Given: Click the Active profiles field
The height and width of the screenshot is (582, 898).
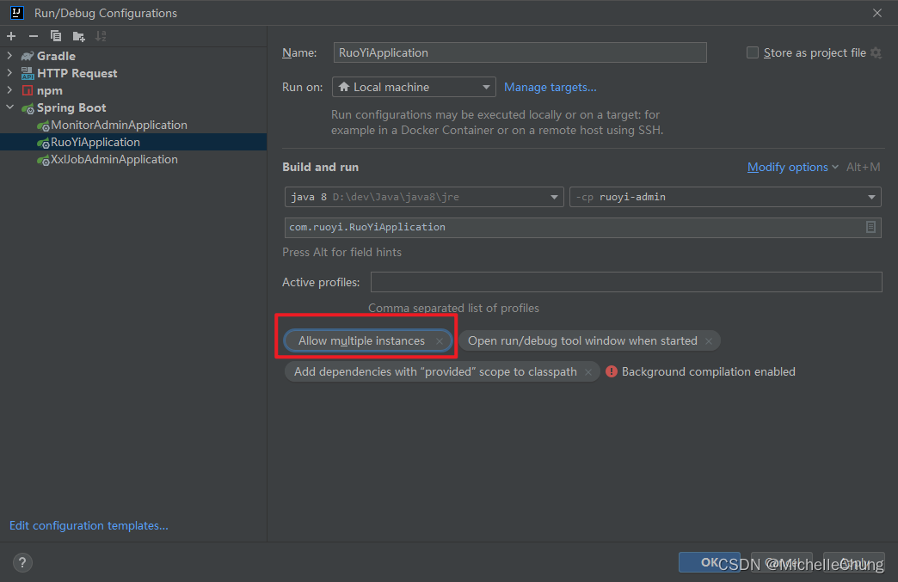Looking at the screenshot, I should click(x=626, y=282).
